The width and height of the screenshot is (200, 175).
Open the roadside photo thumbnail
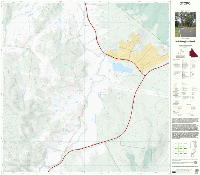[185, 25]
